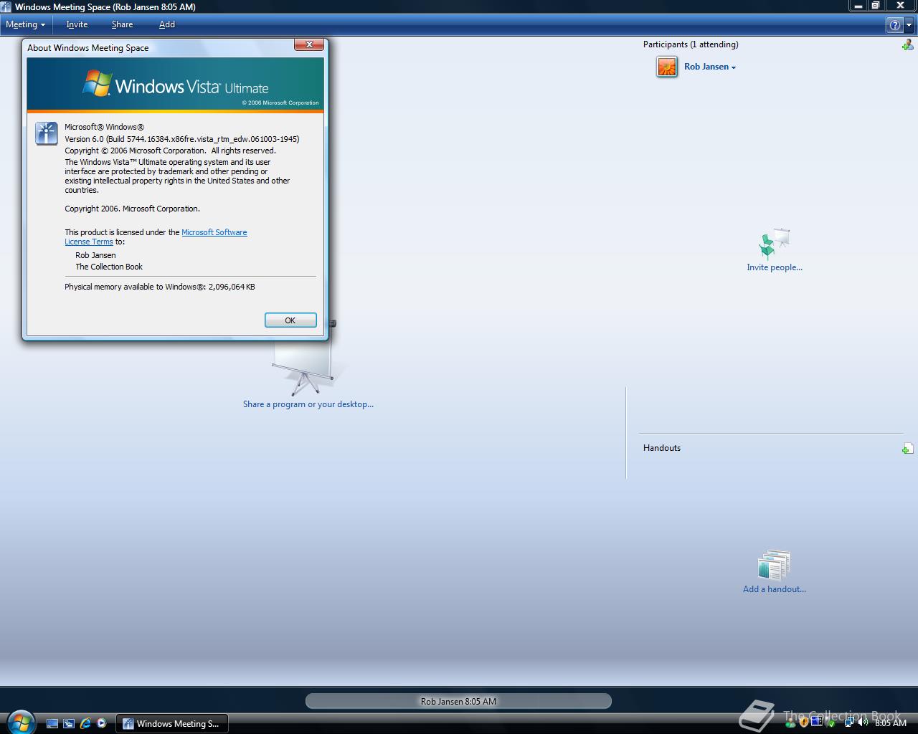Click the invite participant icon beside Participants
This screenshot has height=734, width=918.
(x=907, y=45)
